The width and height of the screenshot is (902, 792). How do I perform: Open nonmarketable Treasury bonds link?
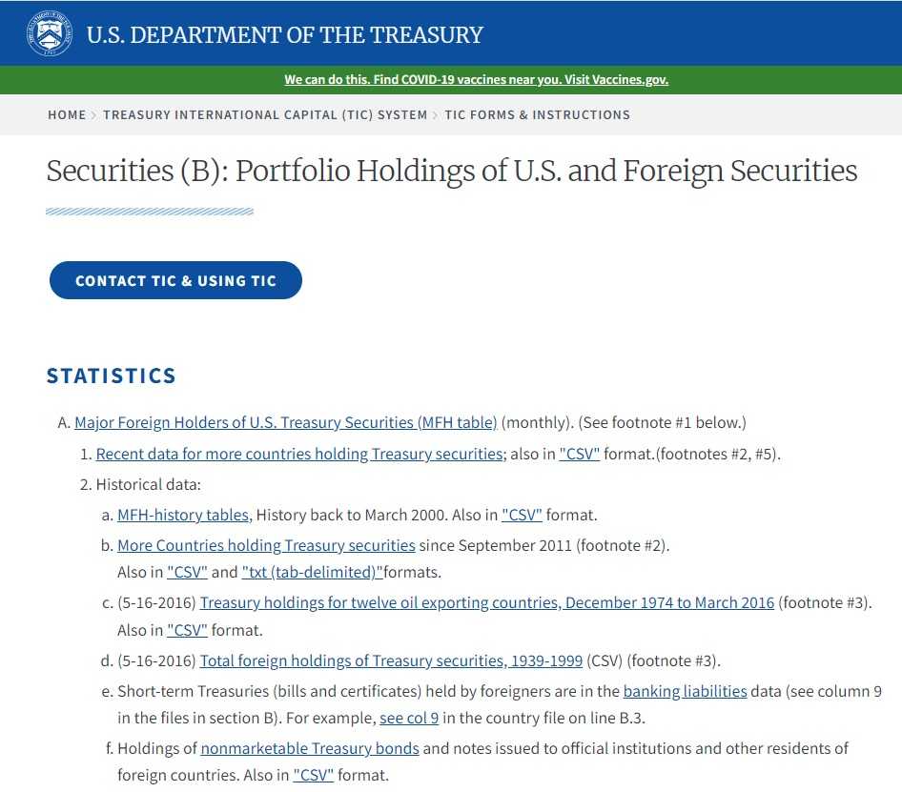pyautogui.click(x=310, y=748)
